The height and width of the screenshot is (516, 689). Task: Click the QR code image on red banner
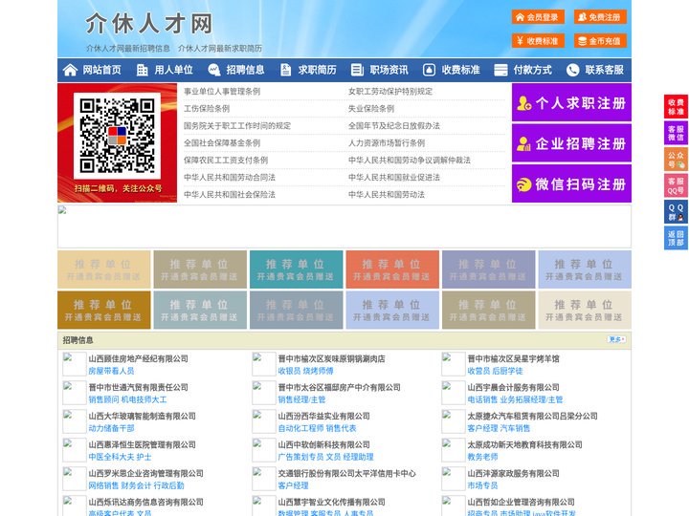[117, 136]
